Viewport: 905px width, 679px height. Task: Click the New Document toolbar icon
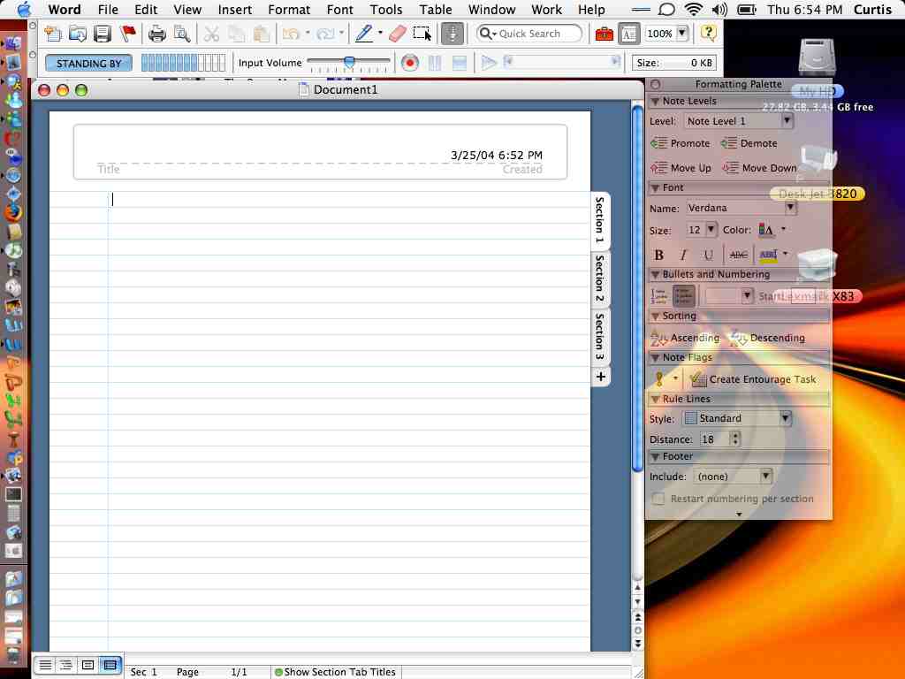point(53,34)
